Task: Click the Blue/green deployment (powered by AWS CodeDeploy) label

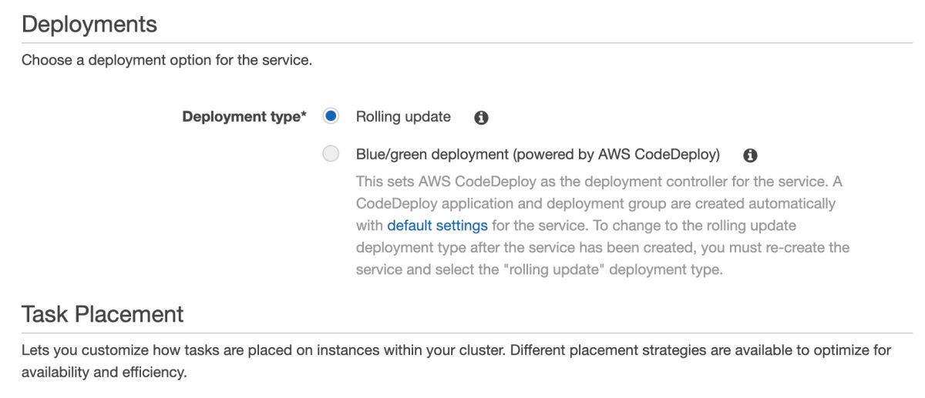Action: [538, 155]
